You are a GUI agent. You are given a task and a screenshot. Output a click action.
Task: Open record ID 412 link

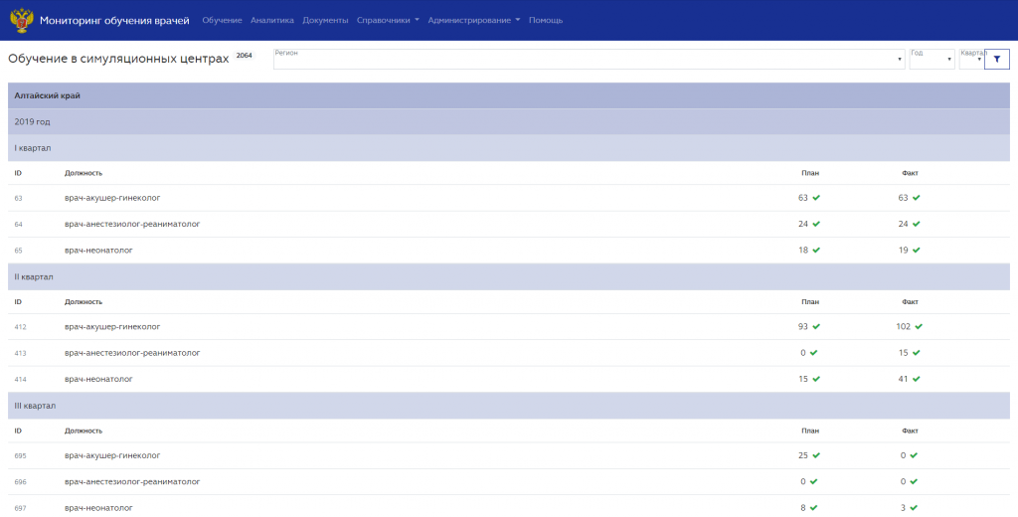click(x=20, y=327)
